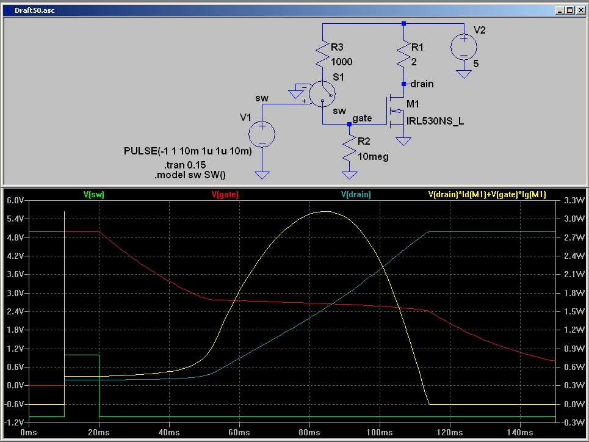589x442 pixels.
Task: Click the R2 resistor symbol
Action: coord(349,148)
